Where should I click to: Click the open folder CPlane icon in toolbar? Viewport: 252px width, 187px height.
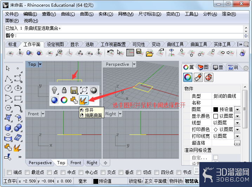[150, 52]
